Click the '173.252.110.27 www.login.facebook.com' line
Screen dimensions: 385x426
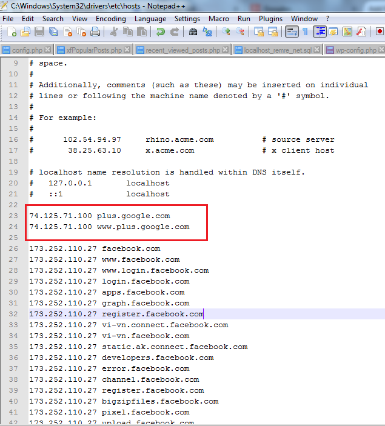[119, 271]
